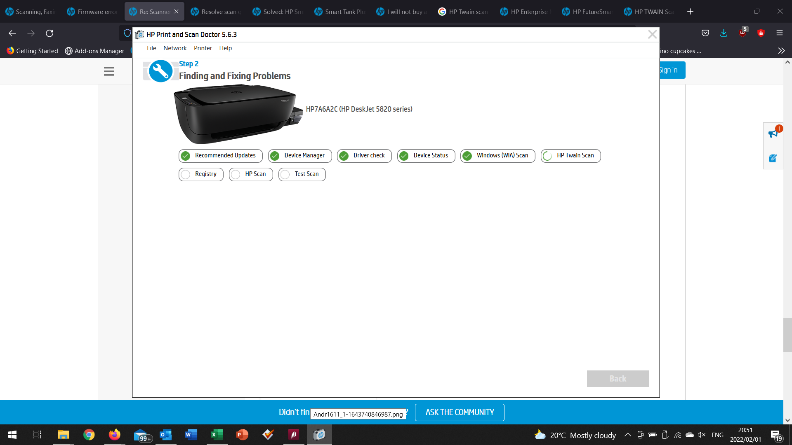Select the Registry check circle
Screen dimensions: 792x445
tap(186, 174)
